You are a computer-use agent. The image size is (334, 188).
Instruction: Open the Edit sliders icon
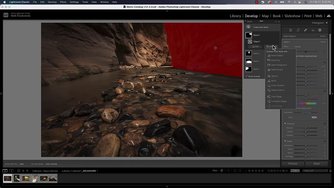click(x=291, y=30)
